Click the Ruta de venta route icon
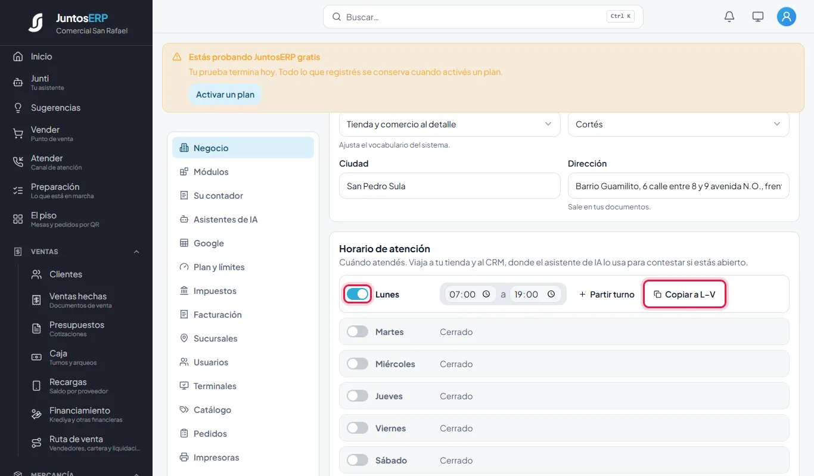The image size is (814, 476). (37, 443)
